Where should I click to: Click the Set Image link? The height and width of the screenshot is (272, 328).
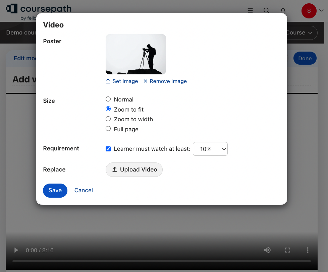pyautogui.click(x=122, y=81)
